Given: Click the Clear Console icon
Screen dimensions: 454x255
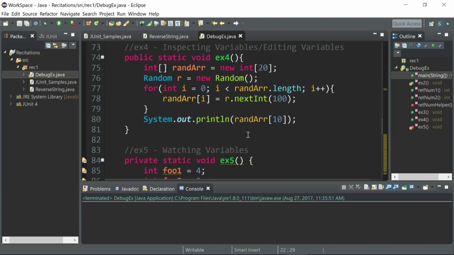Looking at the screenshot, I should pyautogui.click(x=367, y=187).
